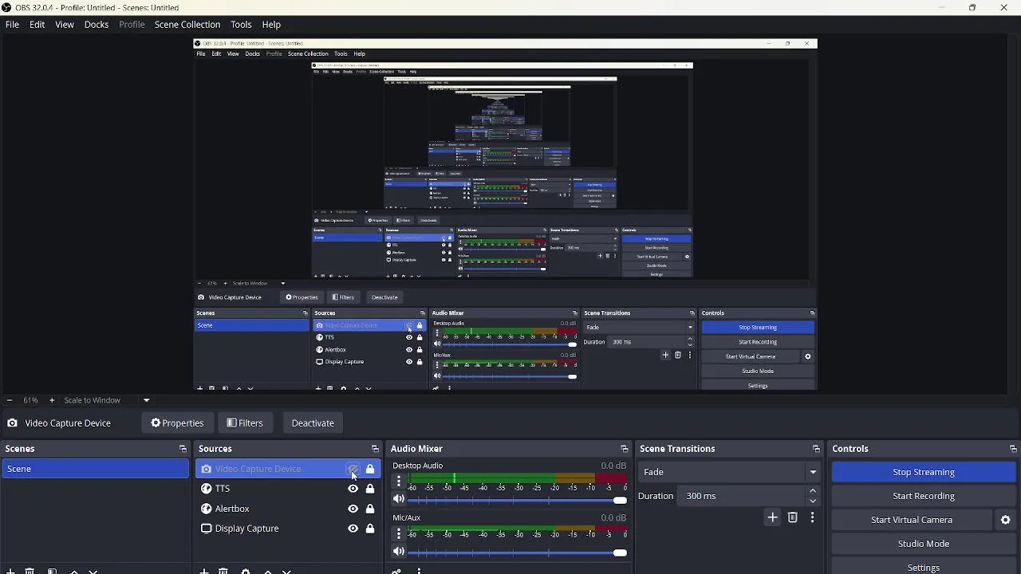The image size is (1021, 574).
Task: Select the Video Capture Device source row
Action: (288, 469)
